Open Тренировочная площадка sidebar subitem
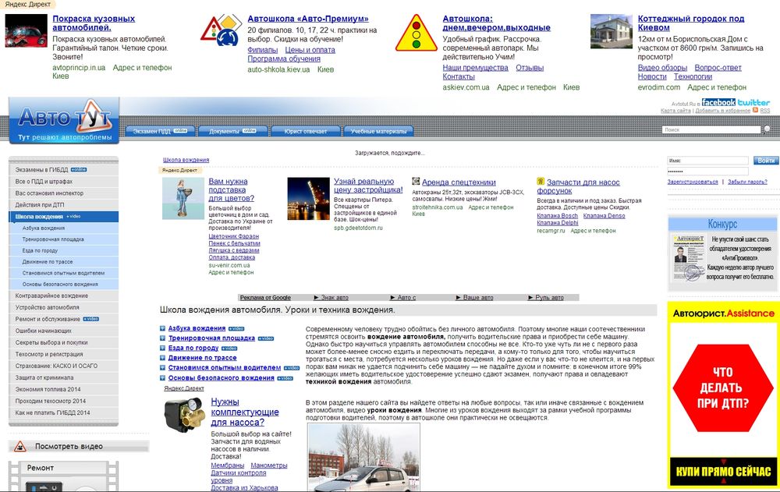This screenshot has height=492, width=780. [64, 239]
